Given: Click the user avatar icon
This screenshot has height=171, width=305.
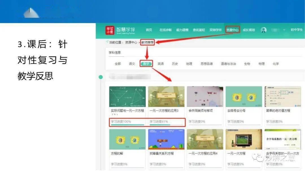Looking at the screenshot, I should pos(263,30).
